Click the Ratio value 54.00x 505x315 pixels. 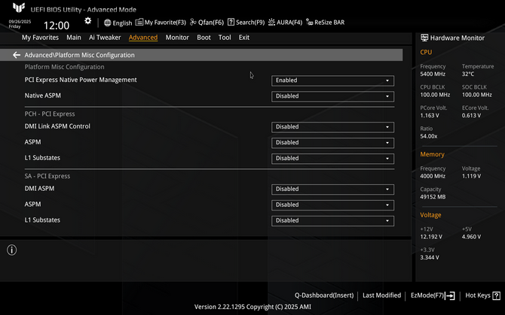pos(429,137)
